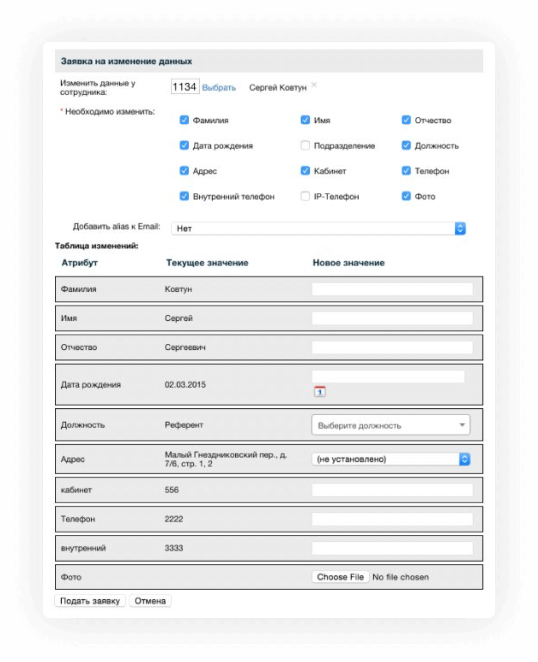Image resolution: width=538 pixels, height=662 pixels.
Task: Open the calendar date picker icon
Action: (x=319, y=392)
